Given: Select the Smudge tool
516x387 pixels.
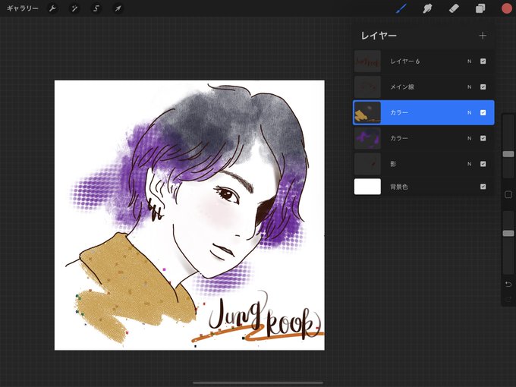Looking at the screenshot, I should 427,8.
